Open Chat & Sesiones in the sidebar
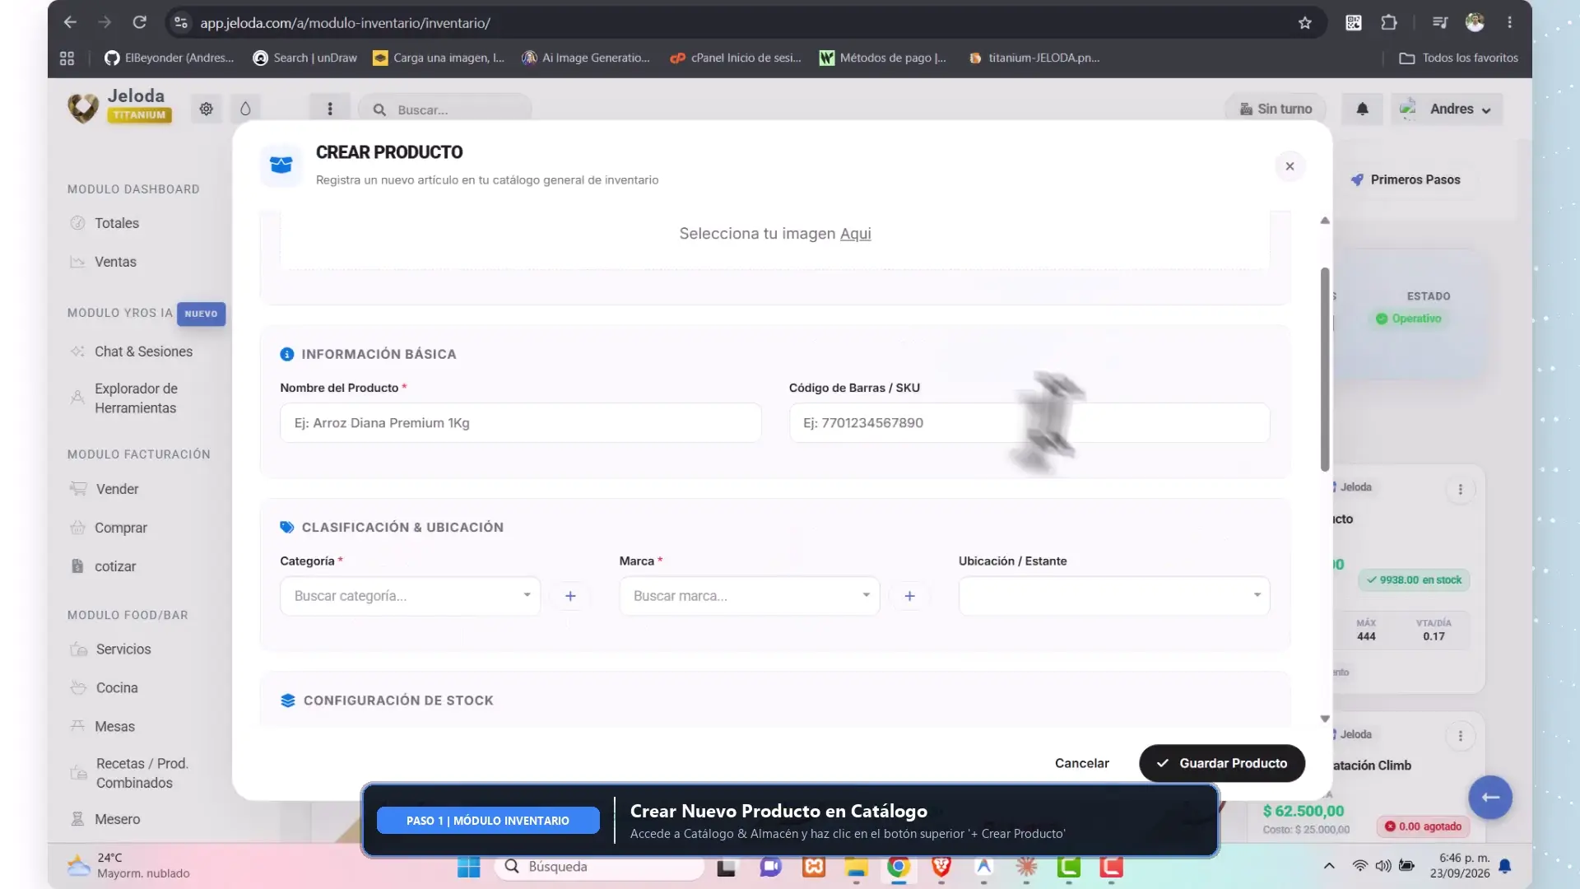The image size is (1580, 889). (x=143, y=351)
